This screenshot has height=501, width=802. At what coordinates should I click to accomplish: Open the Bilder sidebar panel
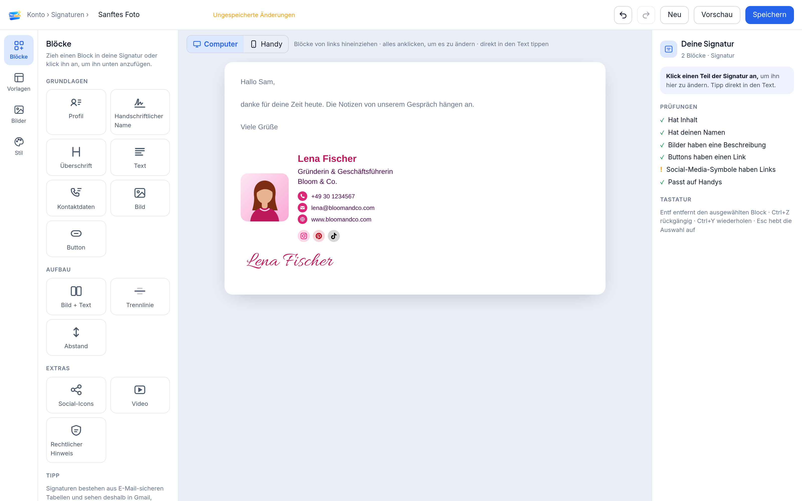click(19, 114)
